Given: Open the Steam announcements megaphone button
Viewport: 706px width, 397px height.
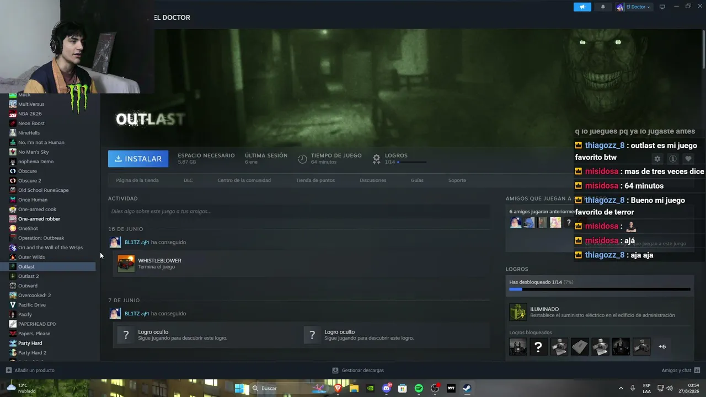Looking at the screenshot, I should [582, 7].
